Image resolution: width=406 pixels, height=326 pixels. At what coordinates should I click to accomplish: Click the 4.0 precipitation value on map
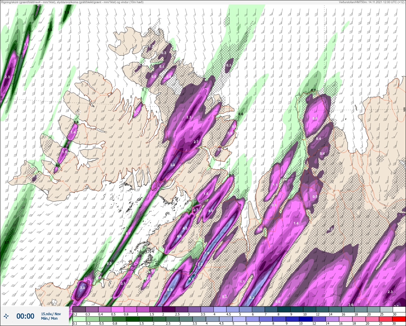pos(211,211)
